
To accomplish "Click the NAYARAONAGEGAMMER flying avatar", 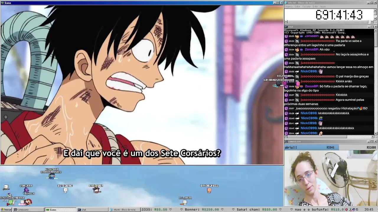I will (278, 85).
